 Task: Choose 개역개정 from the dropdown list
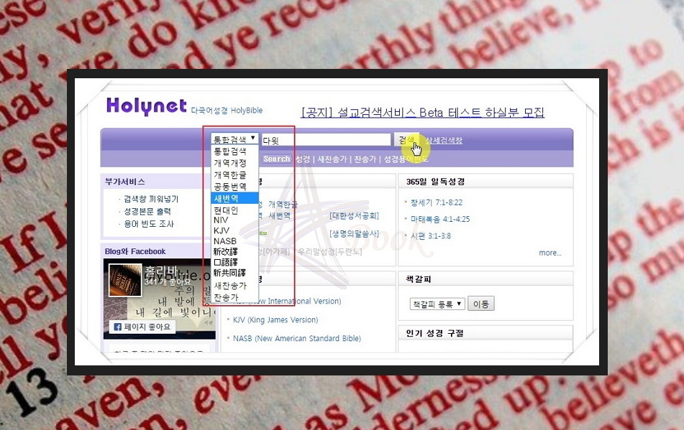click(234, 163)
